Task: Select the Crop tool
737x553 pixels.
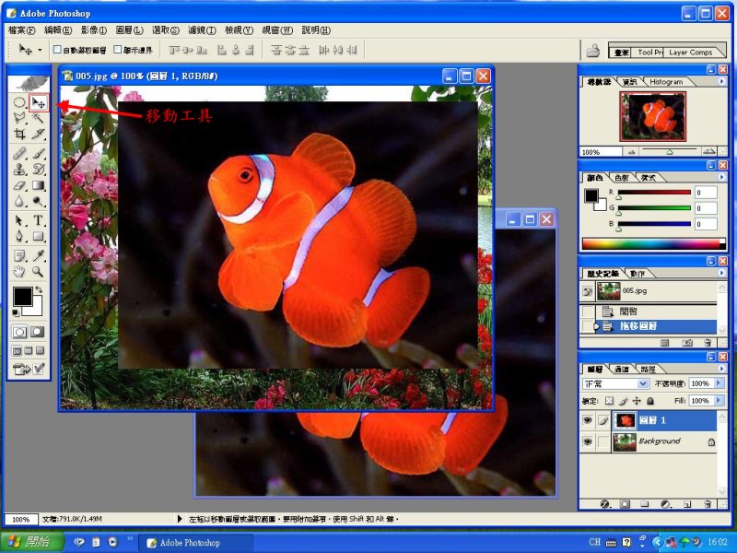Action: [x=19, y=134]
